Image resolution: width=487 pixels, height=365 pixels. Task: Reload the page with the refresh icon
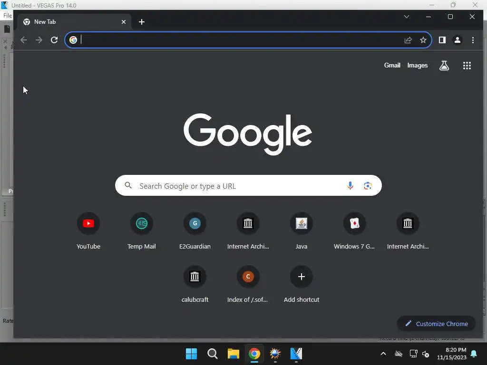point(54,40)
